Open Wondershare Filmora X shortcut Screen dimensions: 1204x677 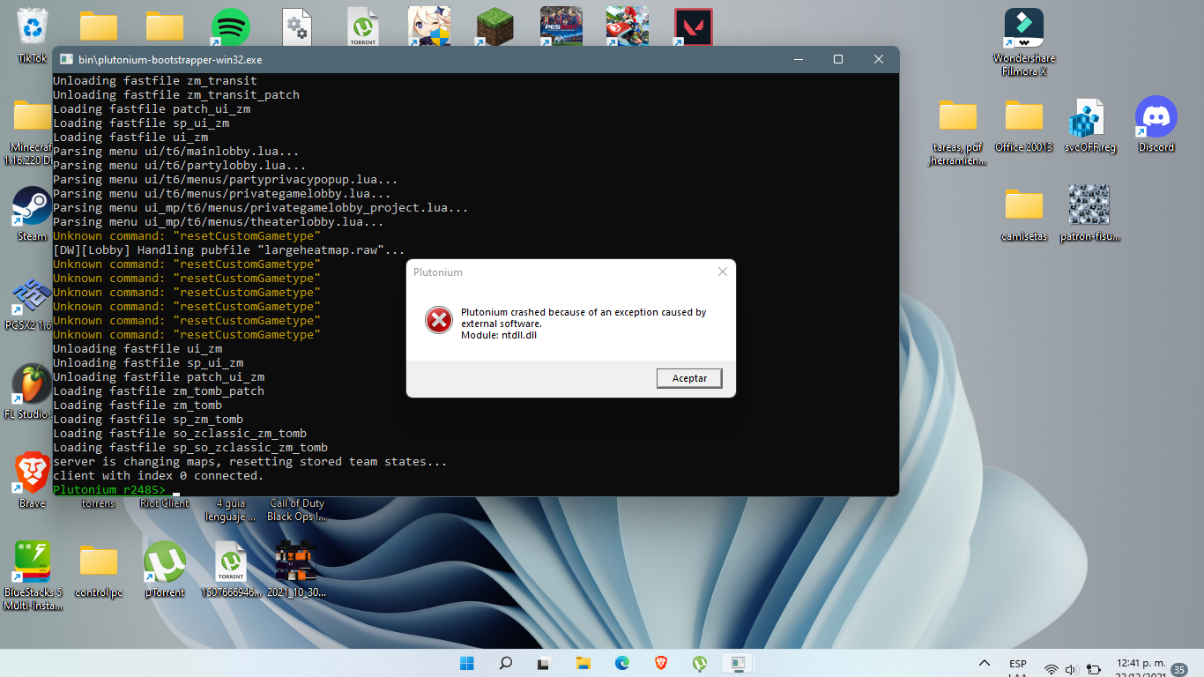point(1024,41)
